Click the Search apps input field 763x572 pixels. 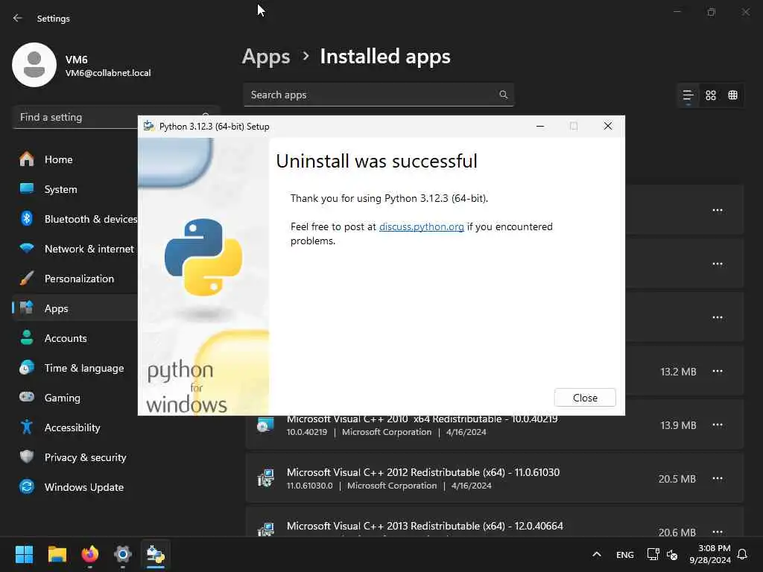tap(378, 95)
